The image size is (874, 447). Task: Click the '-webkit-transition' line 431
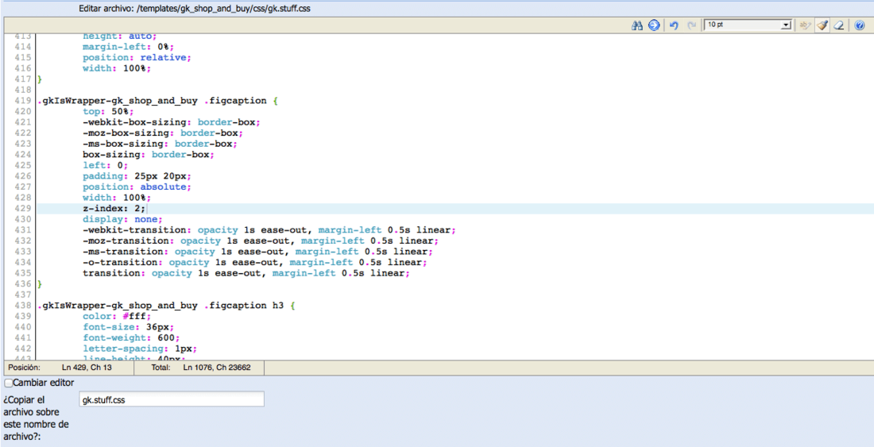point(269,230)
